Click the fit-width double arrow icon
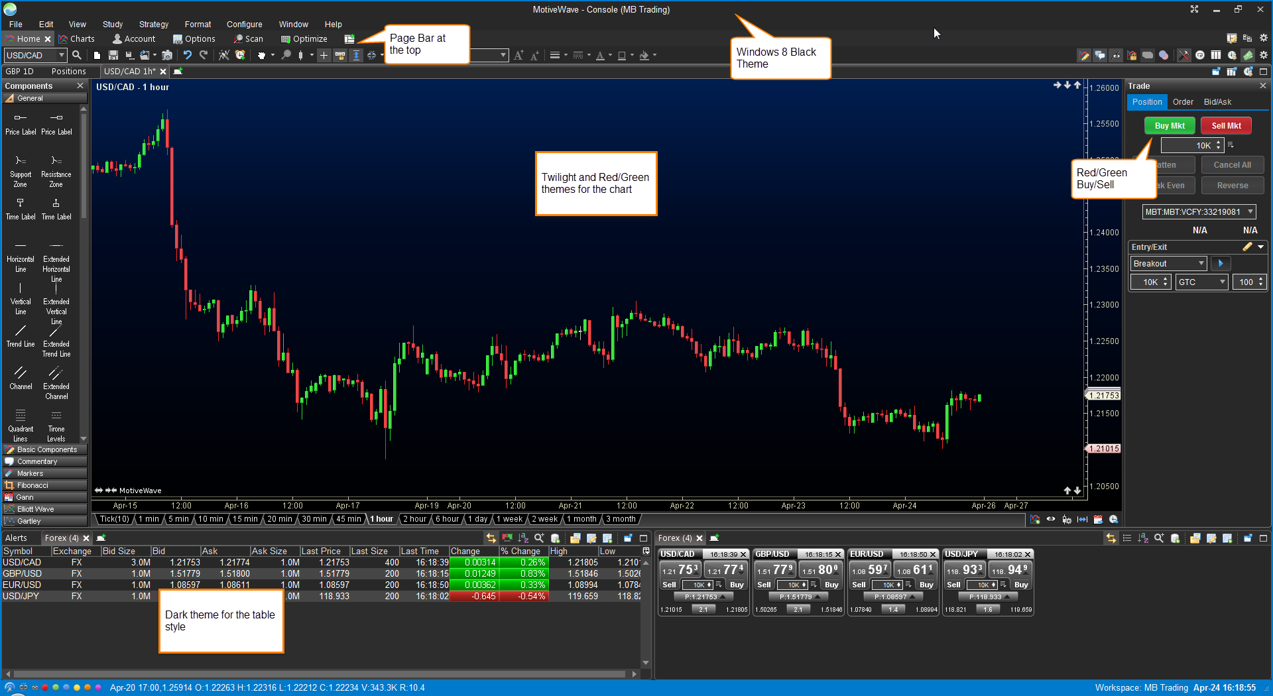The width and height of the screenshot is (1273, 696). (1082, 519)
